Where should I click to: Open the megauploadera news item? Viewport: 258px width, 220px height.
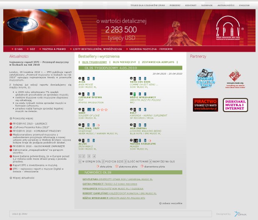(x=38, y=151)
